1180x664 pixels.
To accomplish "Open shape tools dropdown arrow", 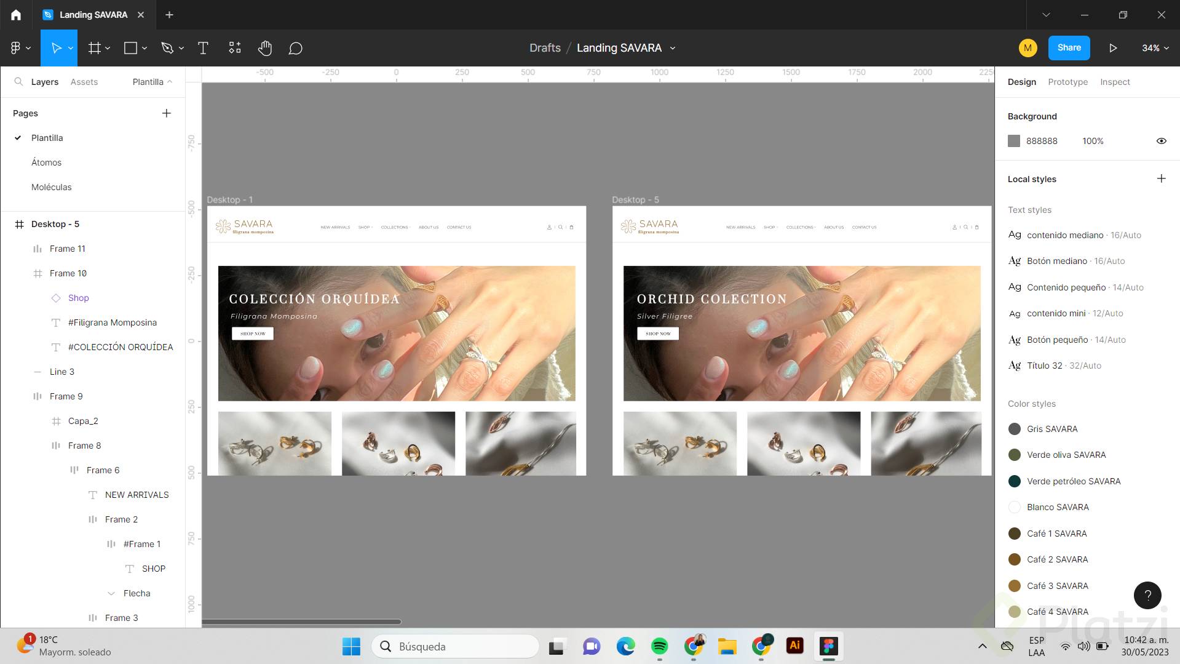I will click(x=145, y=48).
